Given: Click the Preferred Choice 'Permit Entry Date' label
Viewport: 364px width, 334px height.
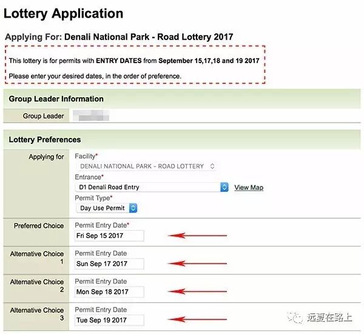Looking at the screenshot, I should coord(102,225).
